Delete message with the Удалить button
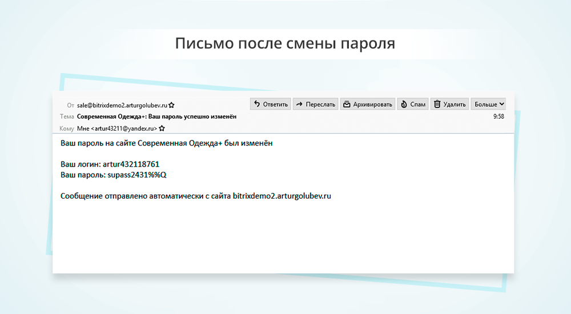The width and height of the screenshot is (571, 314). (x=449, y=104)
